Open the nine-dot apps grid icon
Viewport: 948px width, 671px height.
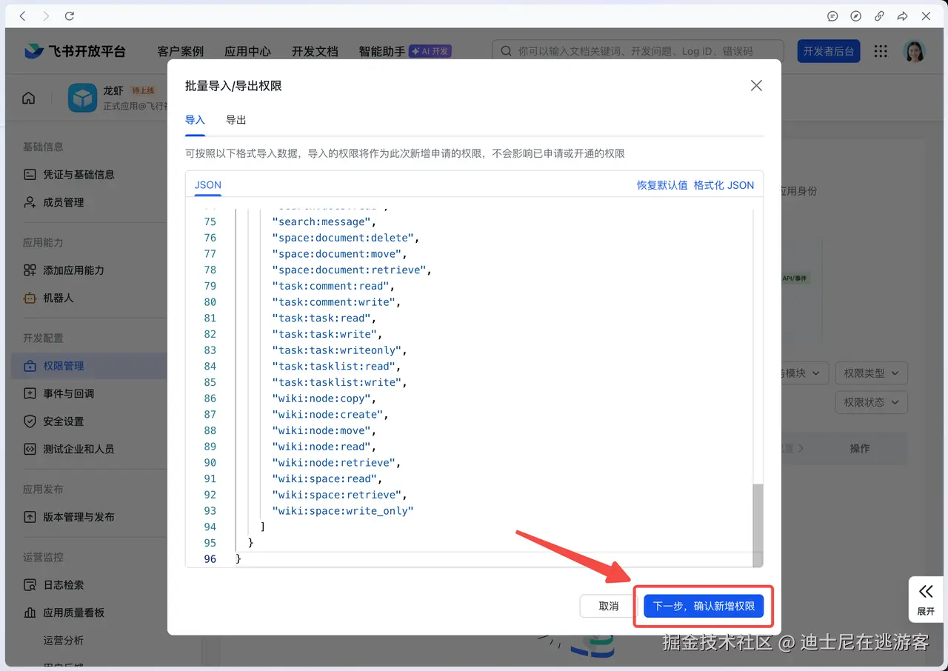pyautogui.click(x=881, y=51)
